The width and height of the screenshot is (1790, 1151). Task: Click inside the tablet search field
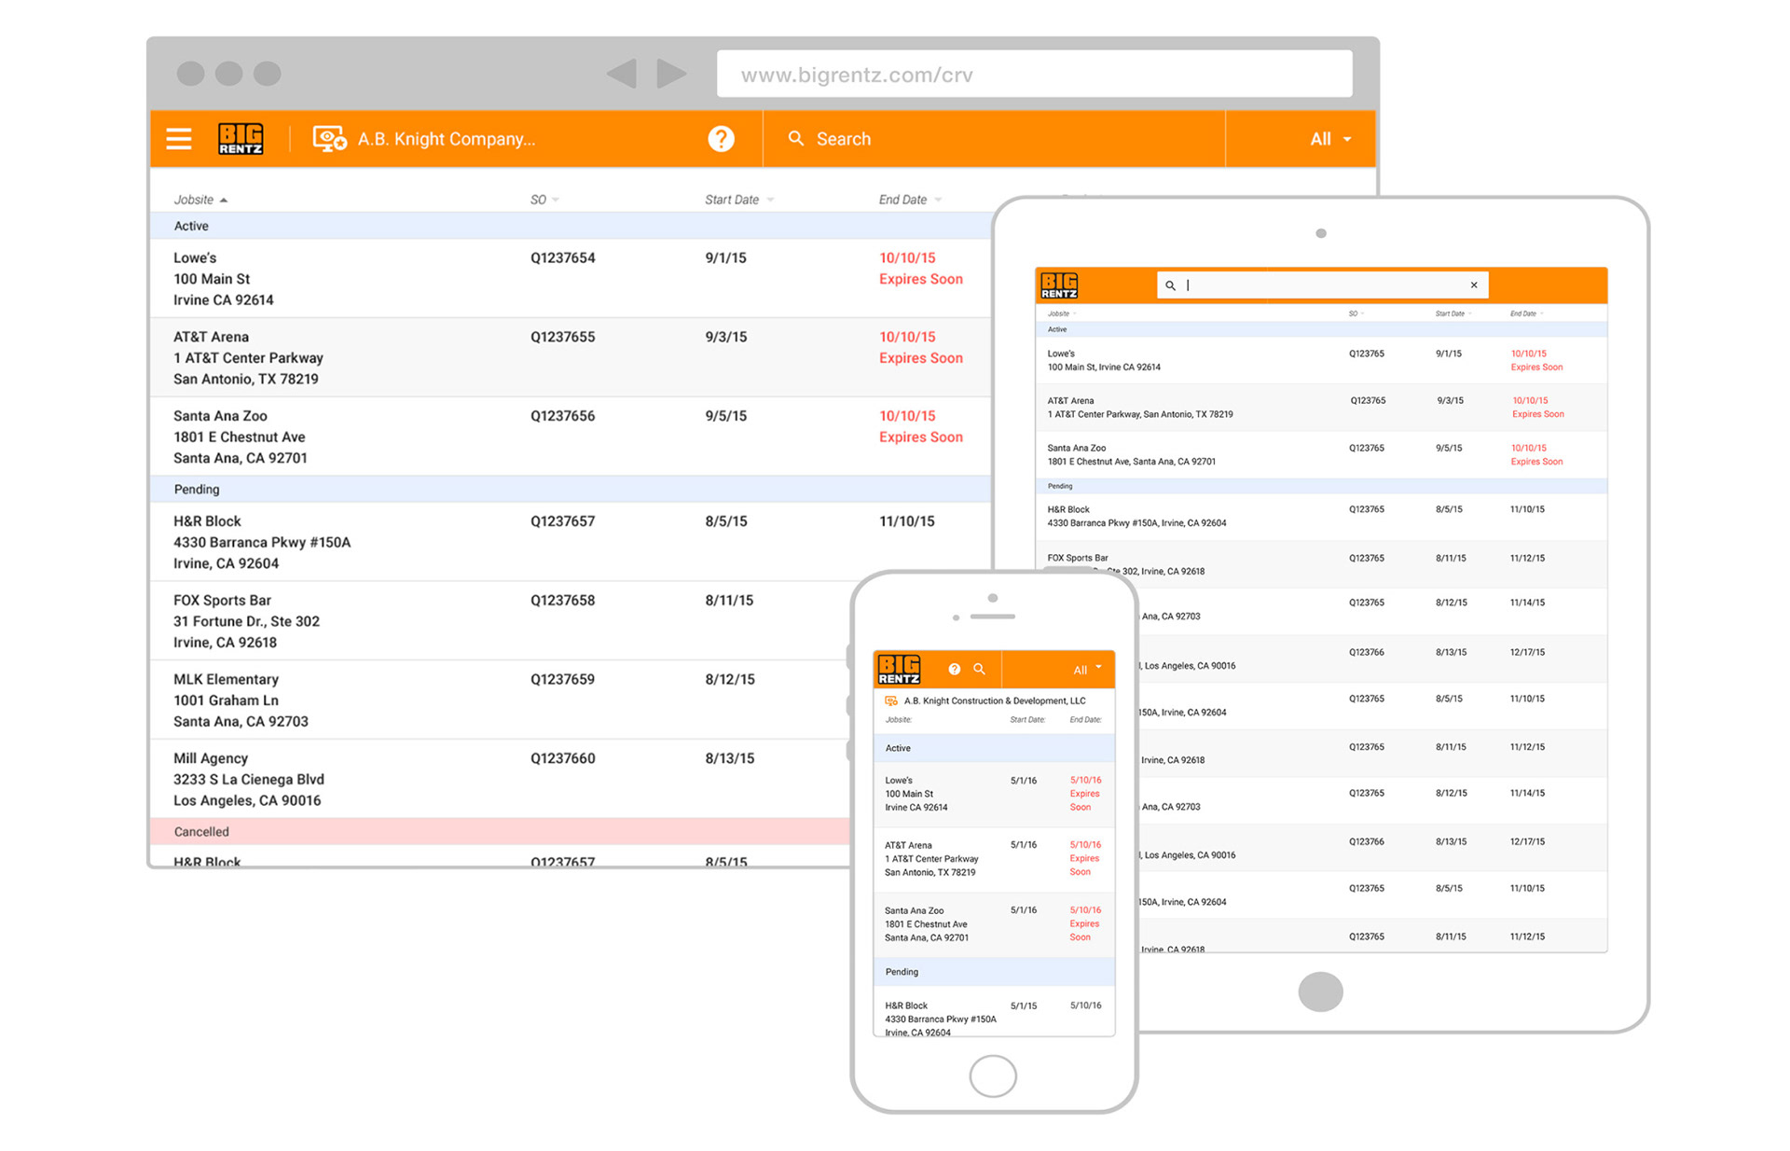1322,285
